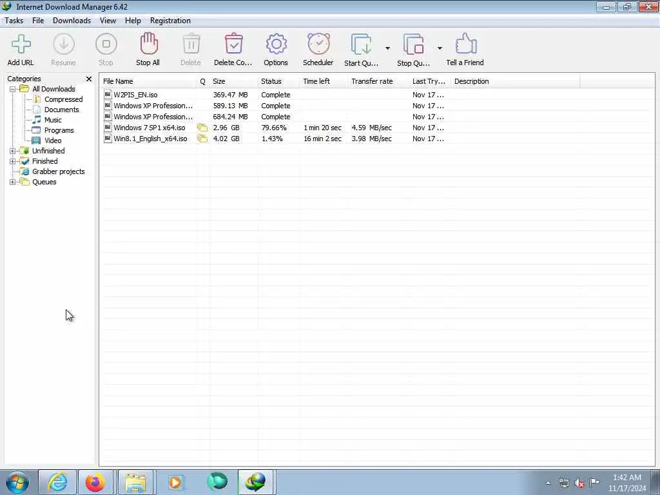Image resolution: width=660 pixels, height=495 pixels.
Task: Show hidden tray icons arrow
Action: click(548, 483)
